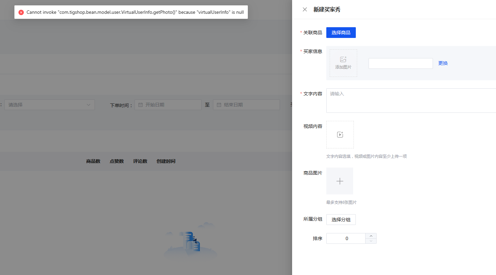
Task: Click the 点赞数 column header
Action: [117, 161]
